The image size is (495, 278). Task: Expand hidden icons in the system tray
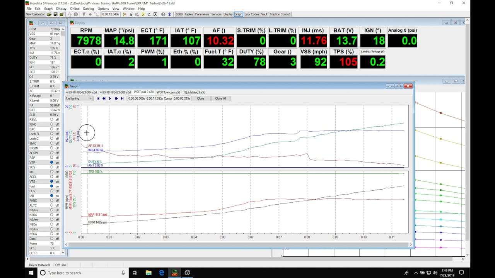click(416, 273)
